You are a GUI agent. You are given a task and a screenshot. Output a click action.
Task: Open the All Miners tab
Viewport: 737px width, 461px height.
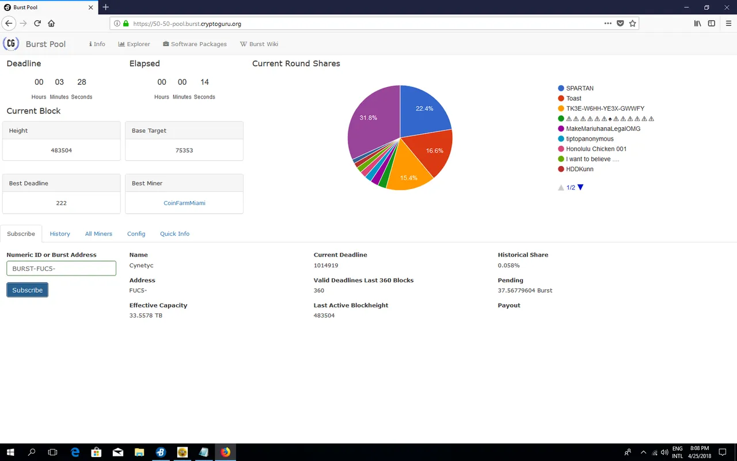pyautogui.click(x=98, y=233)
